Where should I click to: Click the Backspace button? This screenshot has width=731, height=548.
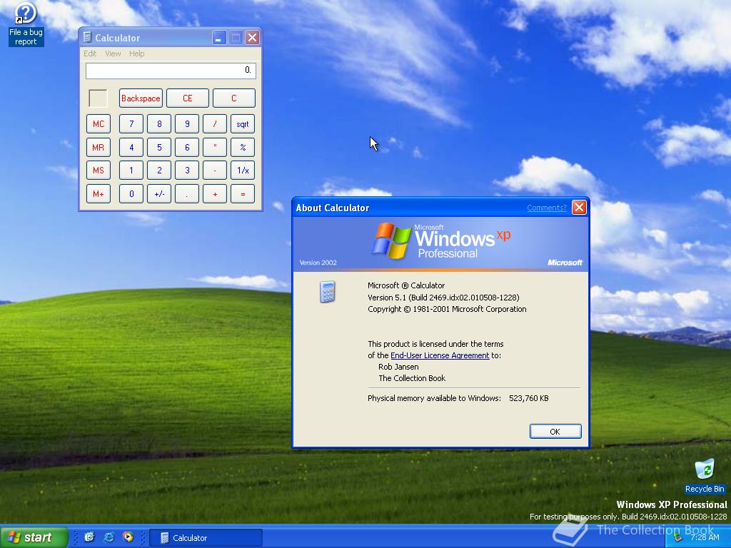(x=141, y=98)
